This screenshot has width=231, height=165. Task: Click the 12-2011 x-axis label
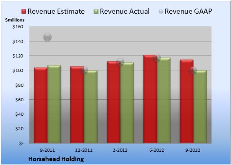click(84, 150)
